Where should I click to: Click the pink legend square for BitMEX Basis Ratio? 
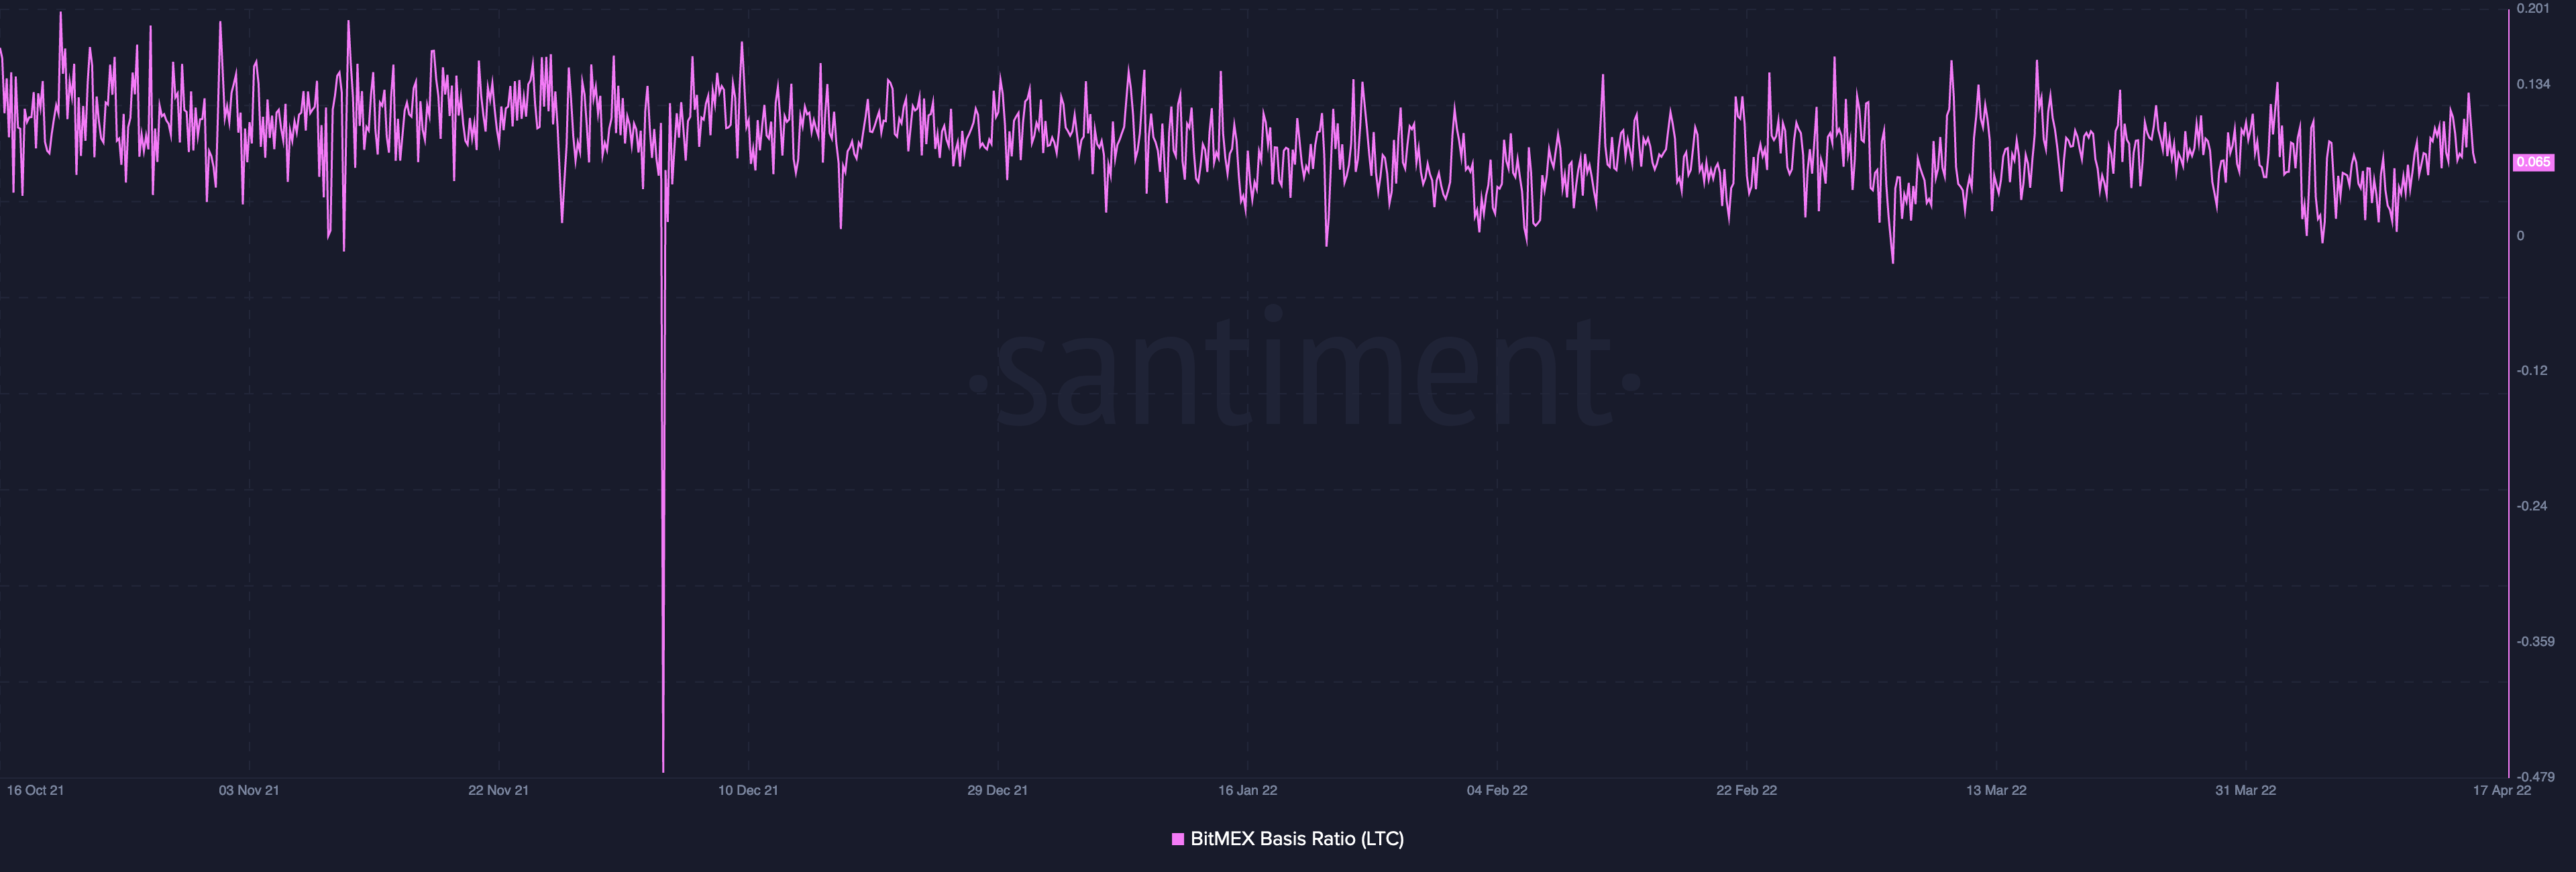(x=1177, y=839)
